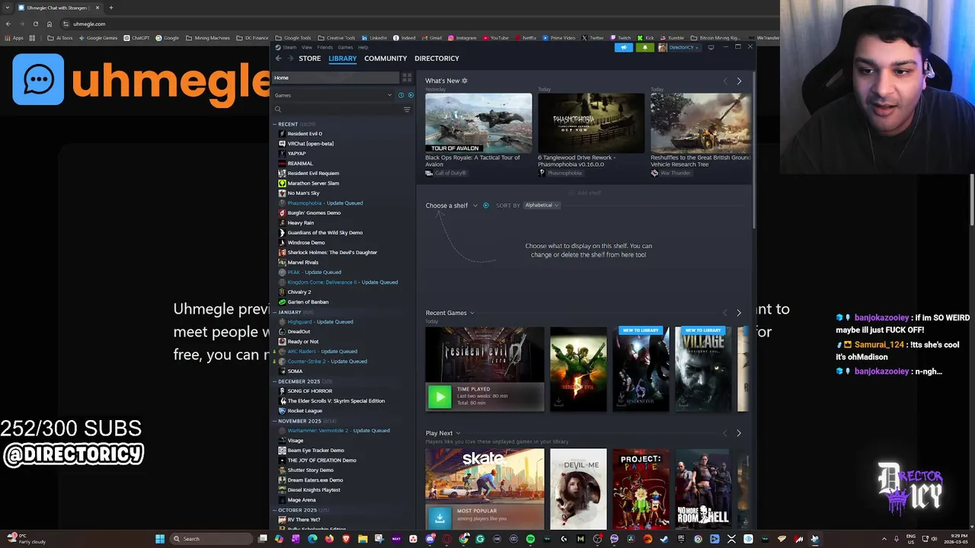The image size is (975, 548).
Task: Open browser home page button
Action: click(x=50, y=24)
